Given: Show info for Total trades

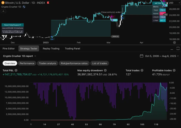Looking at the screenshot, I should pyautogui.click(x=141, y=70).
